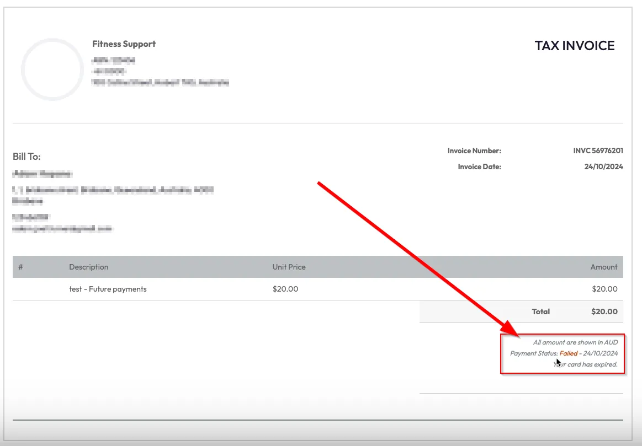The image size is (642, 446).
Task: Click the Amount column header
Action: click(x=604, y=267)
